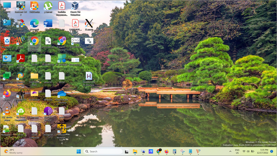The width and height of the screenshot is (277, 156).
Task: Select the Revo Uninstaller shortcut
Action: 21,26
